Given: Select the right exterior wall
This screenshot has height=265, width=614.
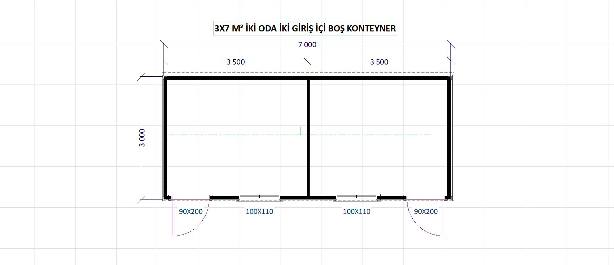Looking at the screenshot, I should (x=449, y=138).
